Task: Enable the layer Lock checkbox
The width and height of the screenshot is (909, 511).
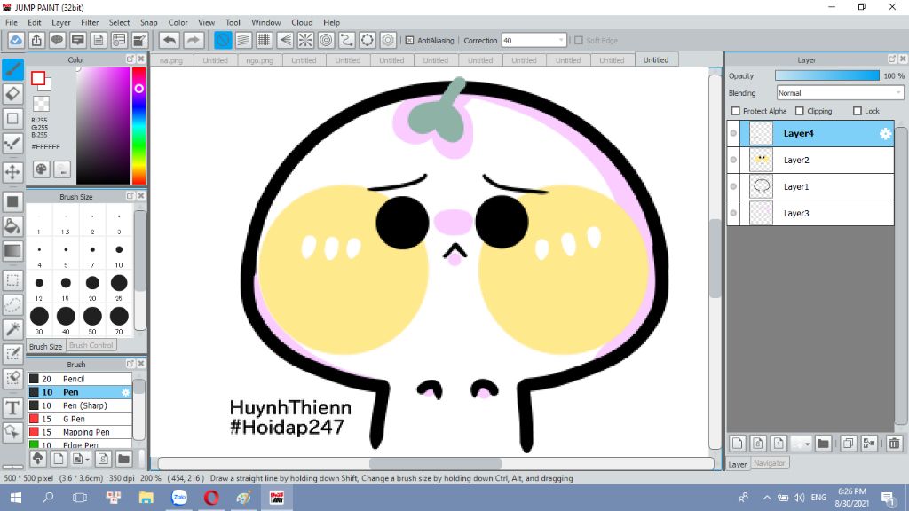Action: pyautogui.click(x=858, y=111)
